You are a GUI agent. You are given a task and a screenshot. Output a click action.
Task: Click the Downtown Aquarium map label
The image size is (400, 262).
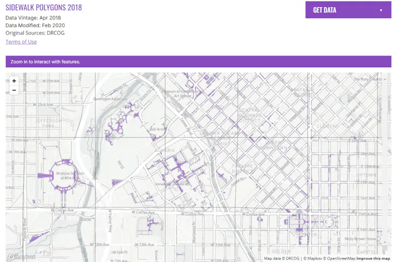[110, 99]
